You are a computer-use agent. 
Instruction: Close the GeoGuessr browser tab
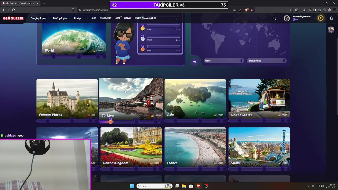pyautogui.click(x=38, y=3)
